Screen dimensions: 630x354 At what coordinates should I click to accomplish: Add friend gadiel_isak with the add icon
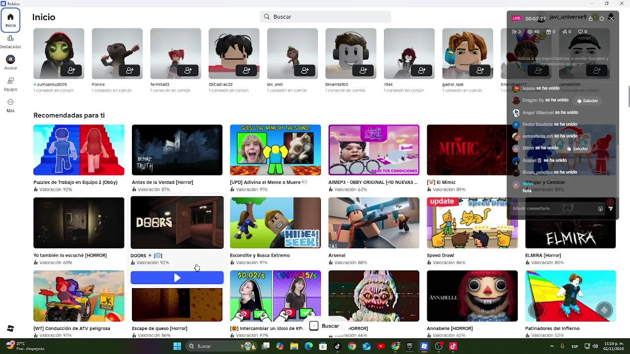click(x=480, y=71)
